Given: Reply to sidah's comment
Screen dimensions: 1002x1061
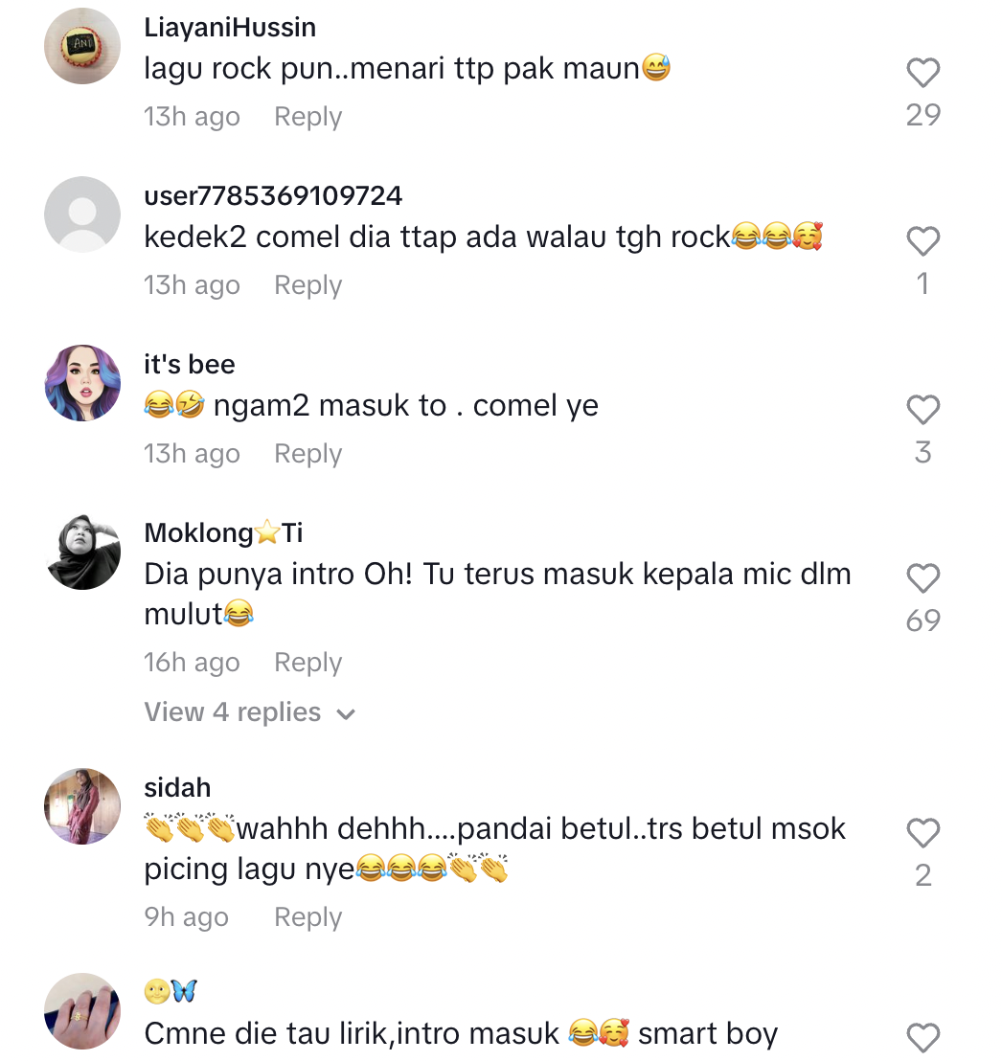Looking at the screenshot, I should tap(307, 917).
